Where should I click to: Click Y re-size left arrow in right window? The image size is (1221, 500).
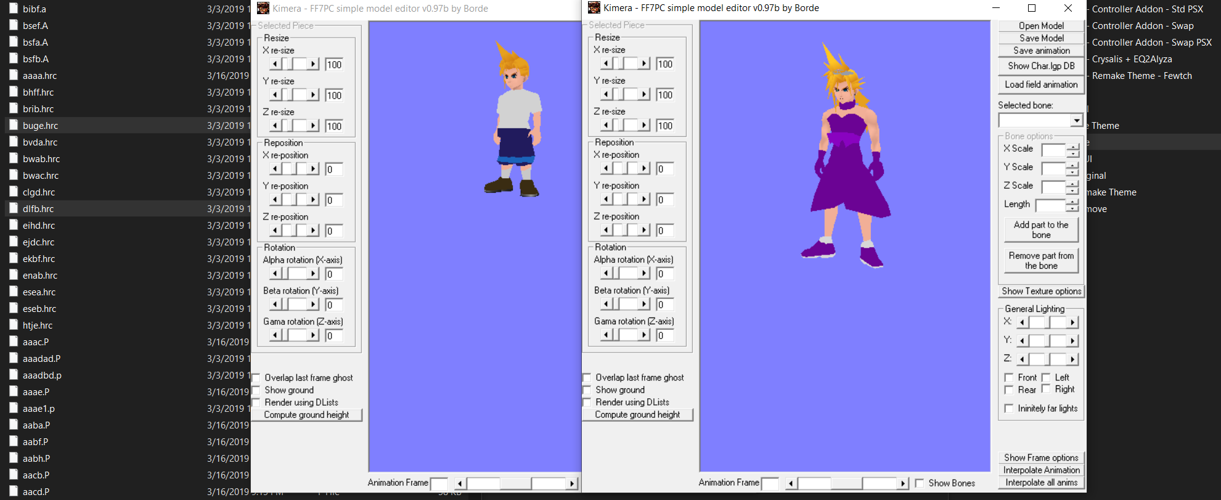pos(606,94)
